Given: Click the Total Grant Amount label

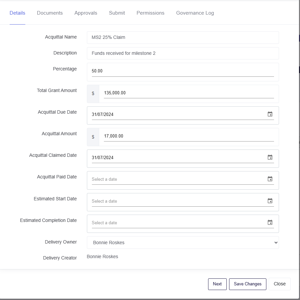Looking at the screenshot, I should tap(57, 90).
